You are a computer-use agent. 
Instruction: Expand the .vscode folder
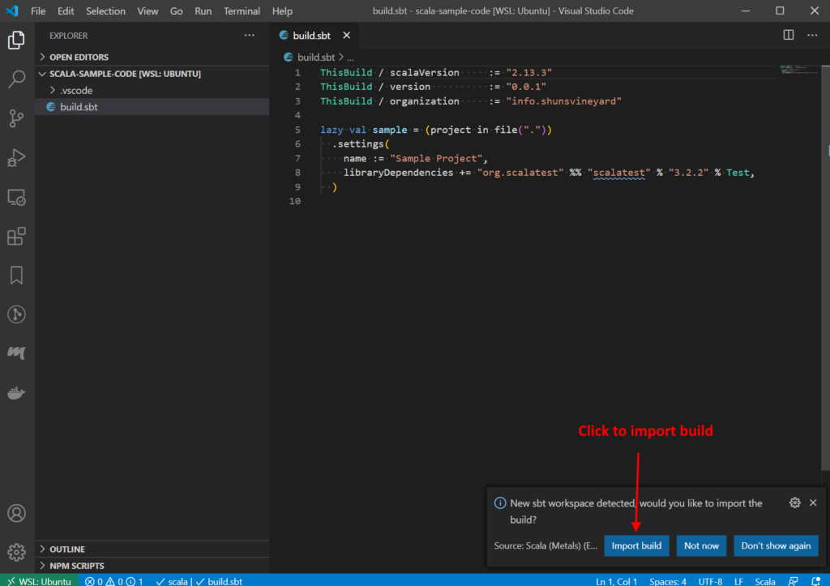tap(75, 90)
